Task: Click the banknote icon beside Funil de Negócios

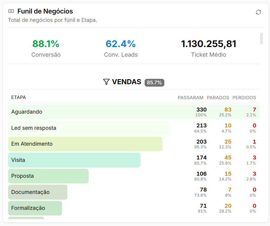Action: coord(11,11)
